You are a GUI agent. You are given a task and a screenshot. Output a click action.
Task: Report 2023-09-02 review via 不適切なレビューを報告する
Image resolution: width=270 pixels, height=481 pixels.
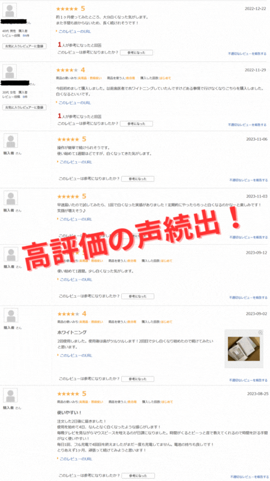pos(248,380)
